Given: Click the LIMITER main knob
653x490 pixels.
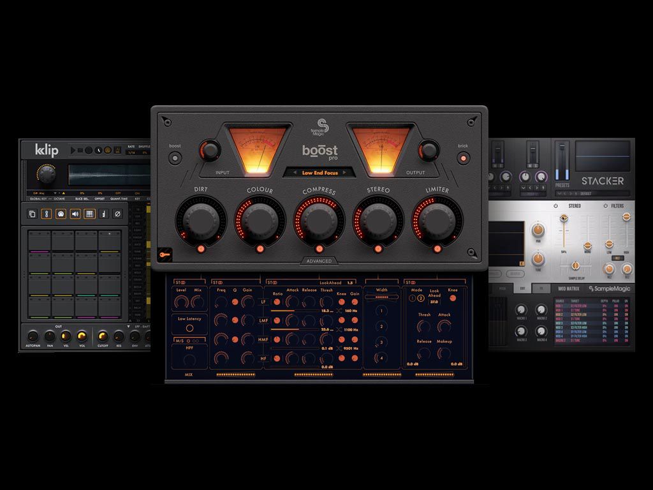Looking at the screenshot, I should point(437,221).
